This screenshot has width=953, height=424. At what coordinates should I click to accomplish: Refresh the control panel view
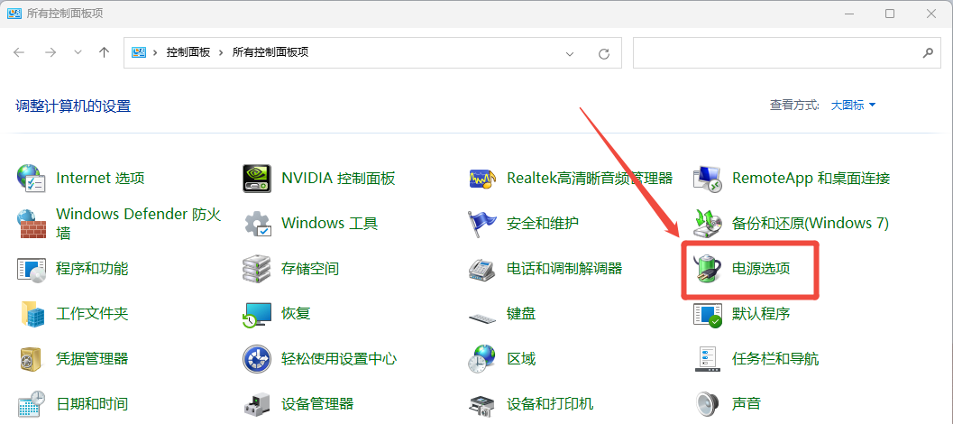point(603,53)
